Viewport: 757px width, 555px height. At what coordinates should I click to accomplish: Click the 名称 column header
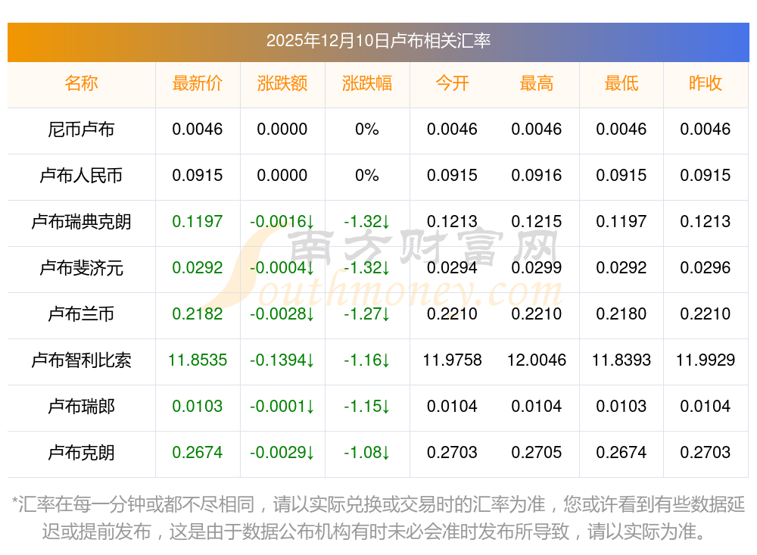point(81,83)
